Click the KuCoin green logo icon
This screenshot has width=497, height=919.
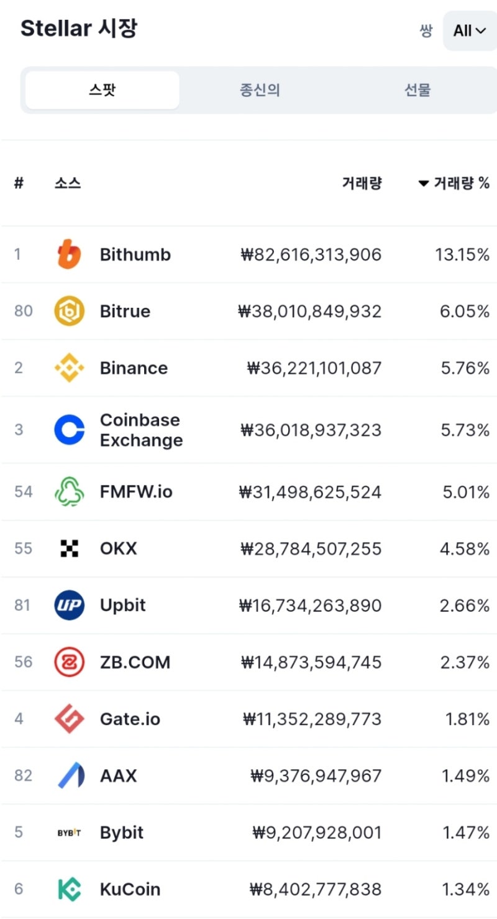point(69,889)
